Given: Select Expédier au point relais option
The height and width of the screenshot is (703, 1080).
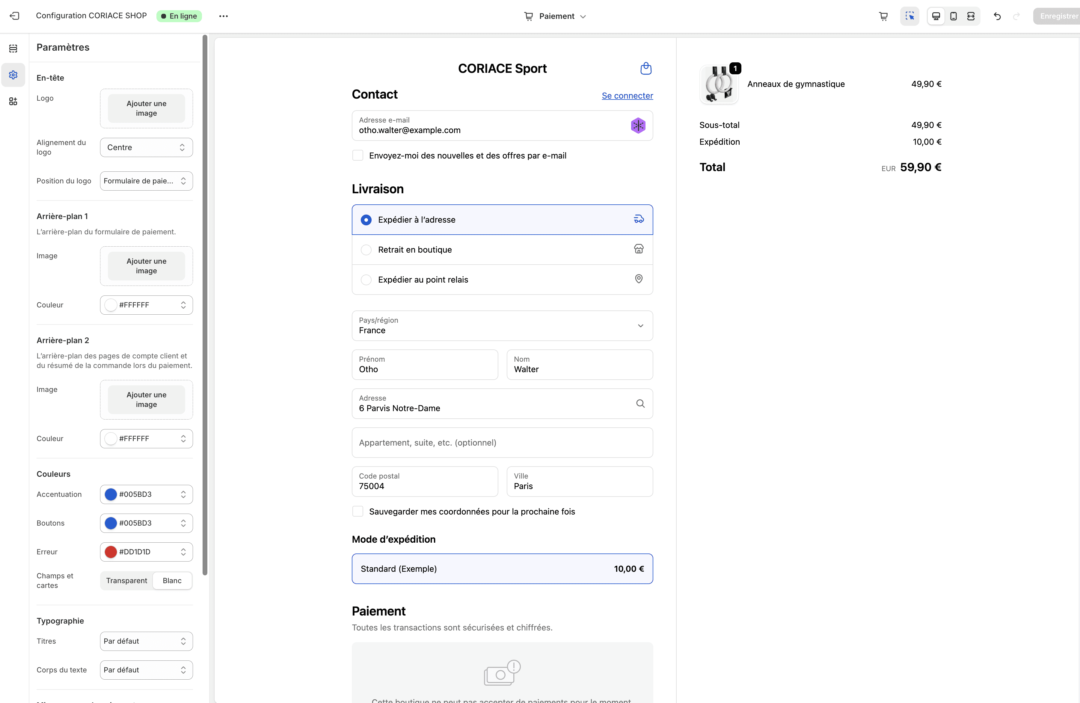Looking at the screenshot, I should click(x=366, y=280).
